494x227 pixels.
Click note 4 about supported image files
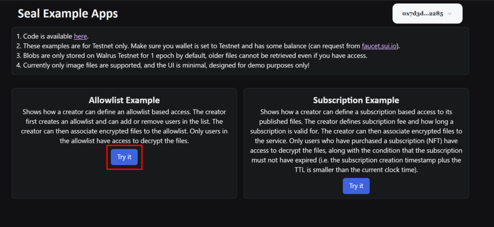click(163, 67)
